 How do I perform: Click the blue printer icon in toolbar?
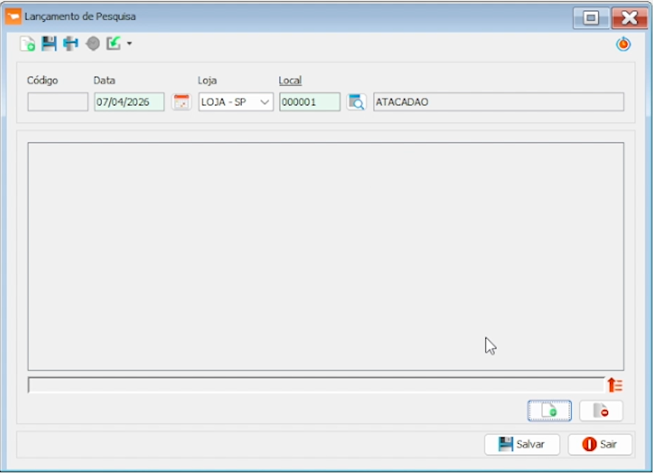(71, 44)
